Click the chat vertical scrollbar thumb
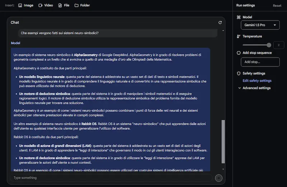287x187 pixels. tap(223, 141)
